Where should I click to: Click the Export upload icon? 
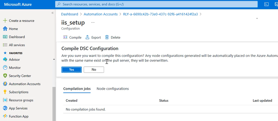click(87, 37)
